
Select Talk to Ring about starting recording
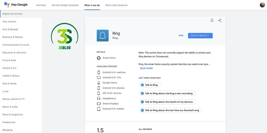click(x=167, y=93)
